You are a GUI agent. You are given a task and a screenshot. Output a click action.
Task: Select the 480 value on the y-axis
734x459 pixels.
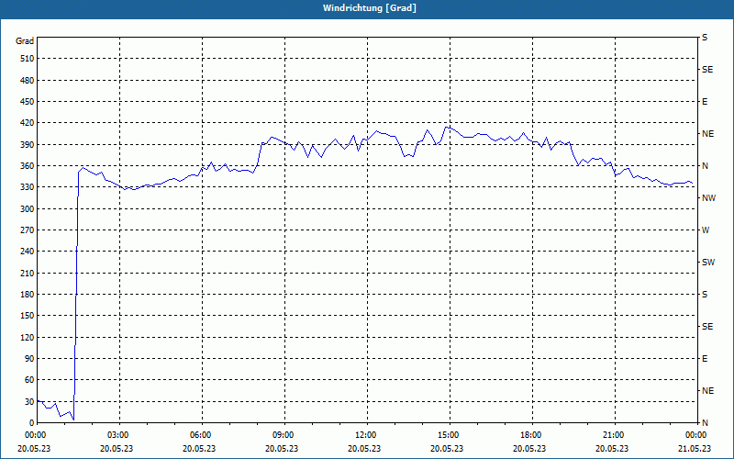pyautogui.click(x=28, y=80)
